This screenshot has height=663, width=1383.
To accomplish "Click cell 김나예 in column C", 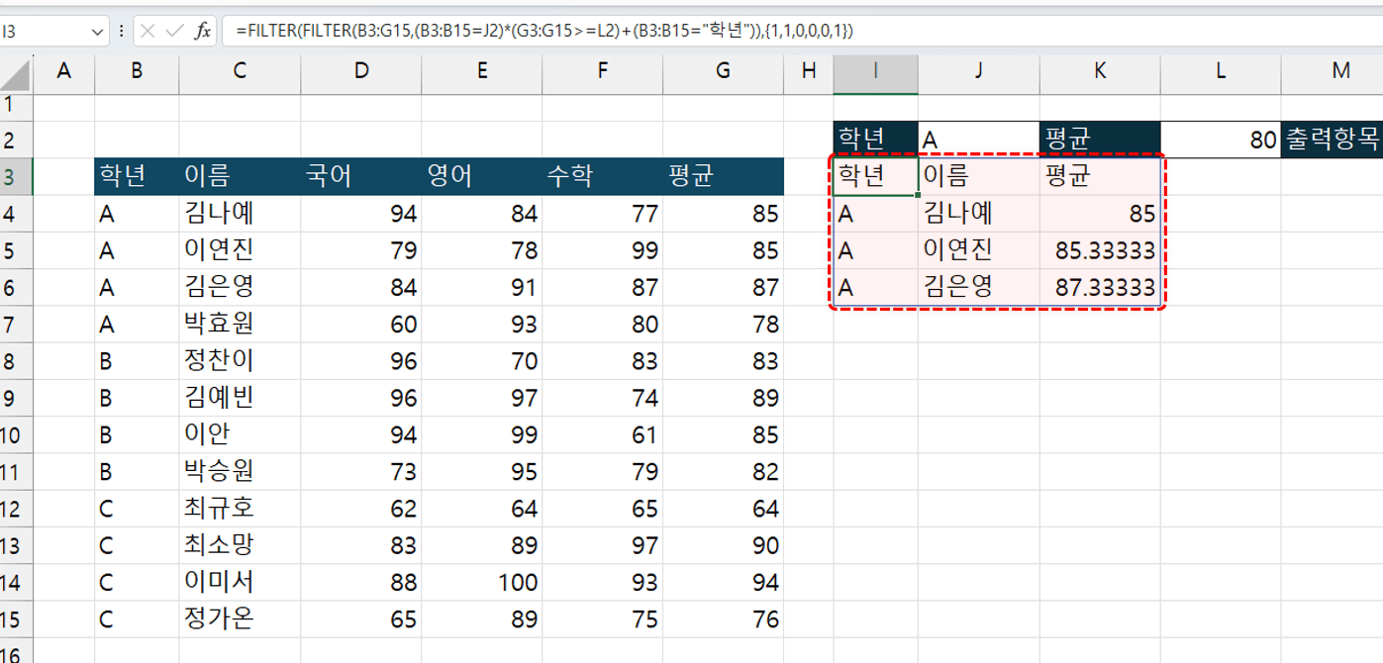I will click(x=240, y=214).
